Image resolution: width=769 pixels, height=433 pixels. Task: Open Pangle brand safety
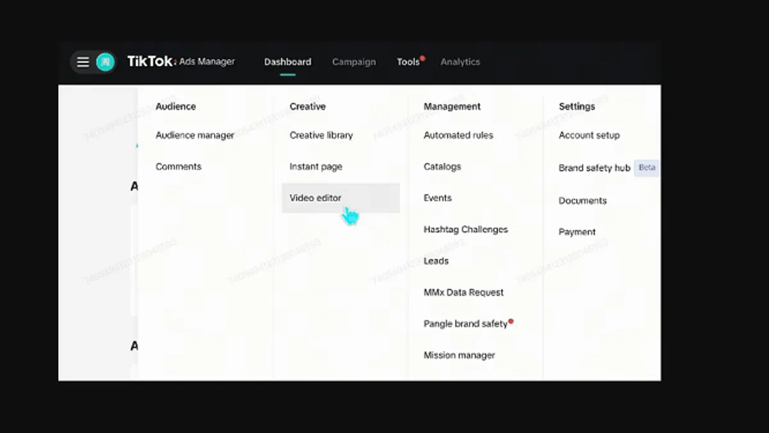[x=466, y=324]
